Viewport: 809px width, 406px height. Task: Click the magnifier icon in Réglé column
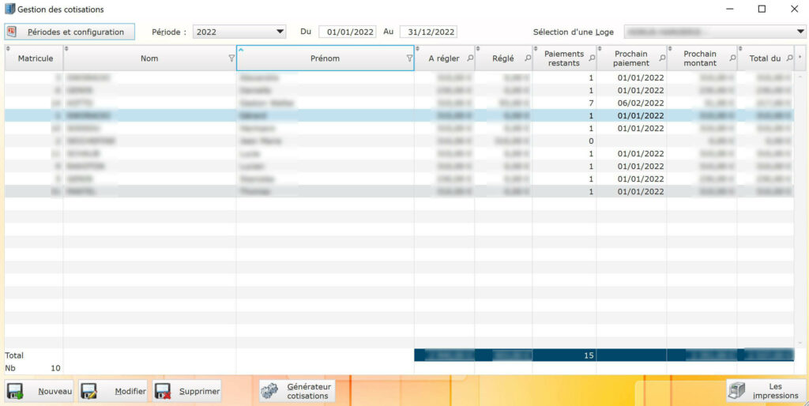tap(528, 58)
